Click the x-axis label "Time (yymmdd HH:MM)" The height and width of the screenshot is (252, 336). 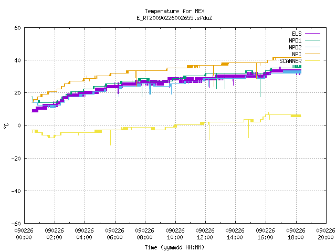click(174, 247)
